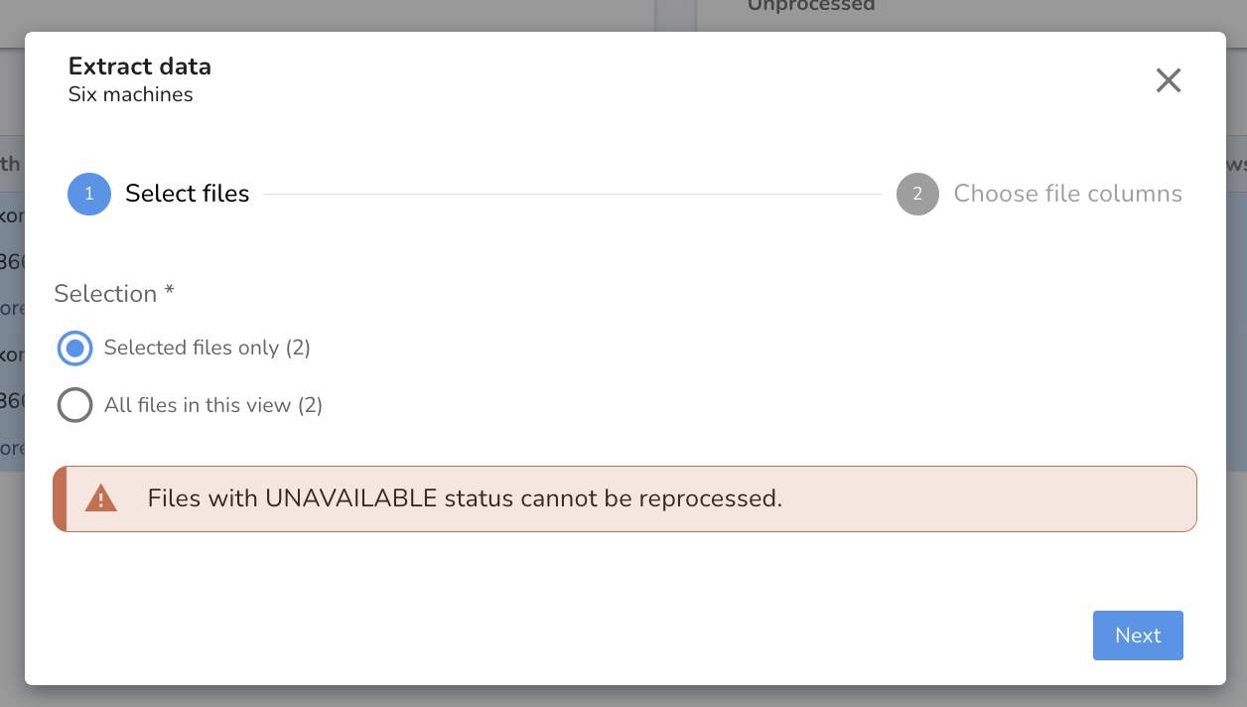1247x707 pixels.
Task: Click the 'Six machines' subtitle
Action: click(x=131, y=95)
